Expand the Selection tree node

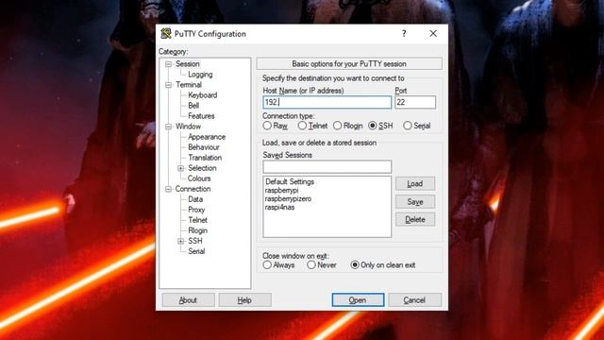tap(180, 168)
